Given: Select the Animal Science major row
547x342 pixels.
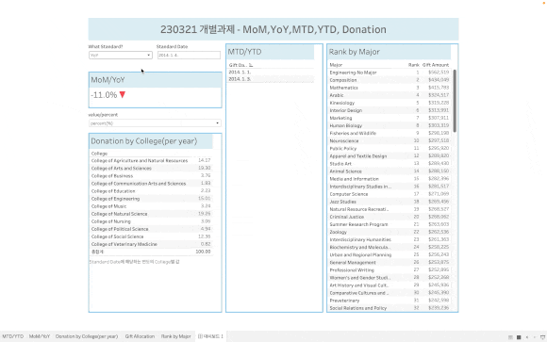Looking at the screenshot, I should pos(389,171).
